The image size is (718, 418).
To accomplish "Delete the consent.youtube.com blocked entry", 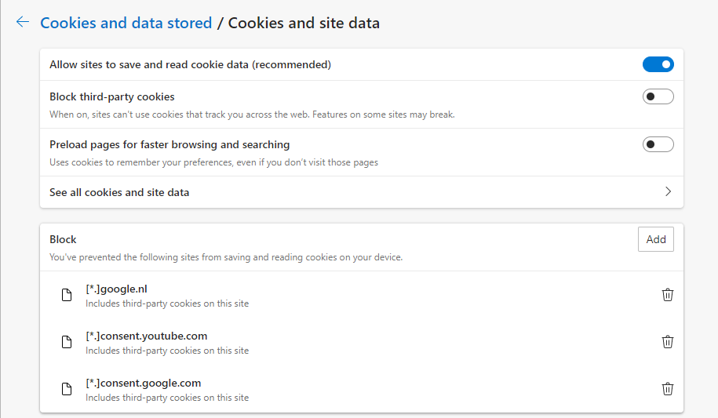I will [x=668, y=342].
